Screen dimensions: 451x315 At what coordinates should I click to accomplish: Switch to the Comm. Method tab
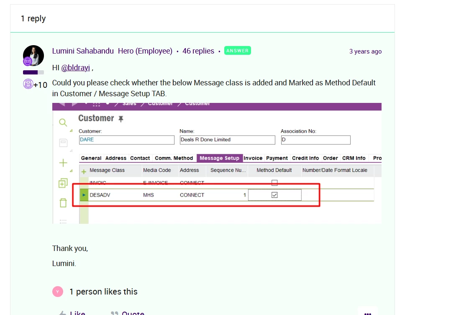pyautogui.click(x=174, y=158)
